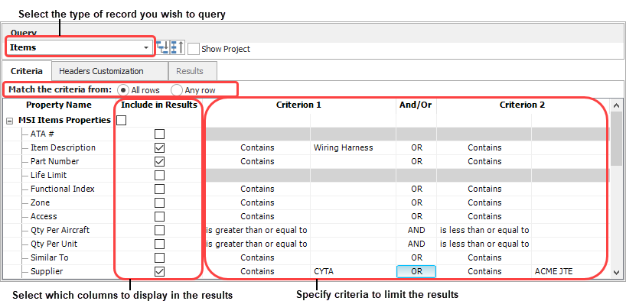
Task: Select the Qty Per Unit property row
Action: click(x=54, y=244)
